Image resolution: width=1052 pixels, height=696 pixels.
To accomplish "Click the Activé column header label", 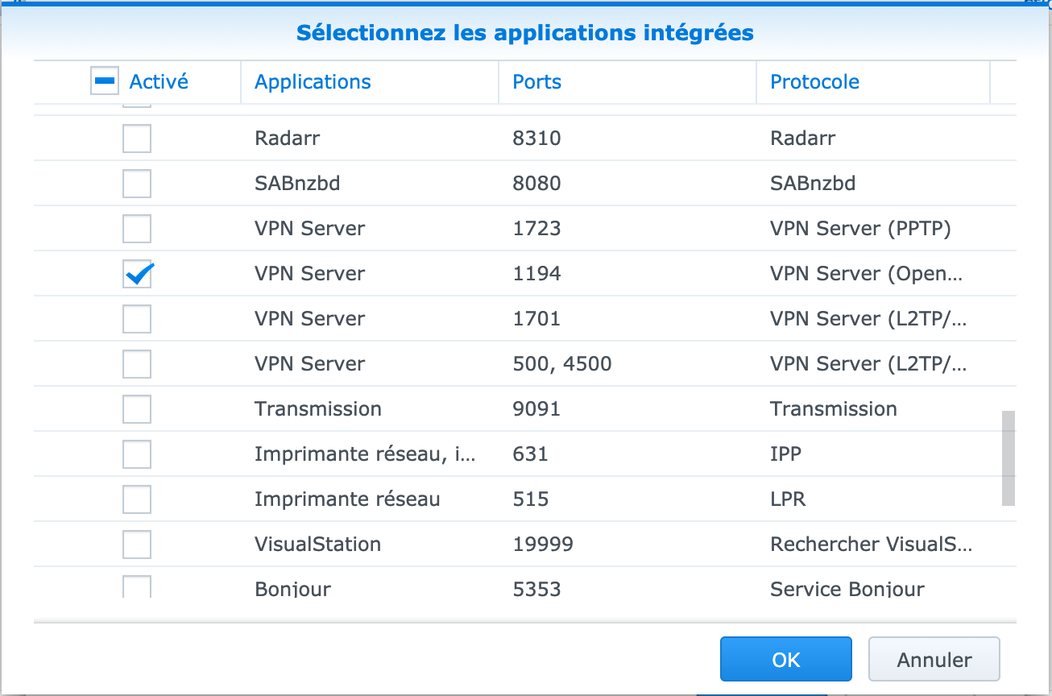I will 159,81.
